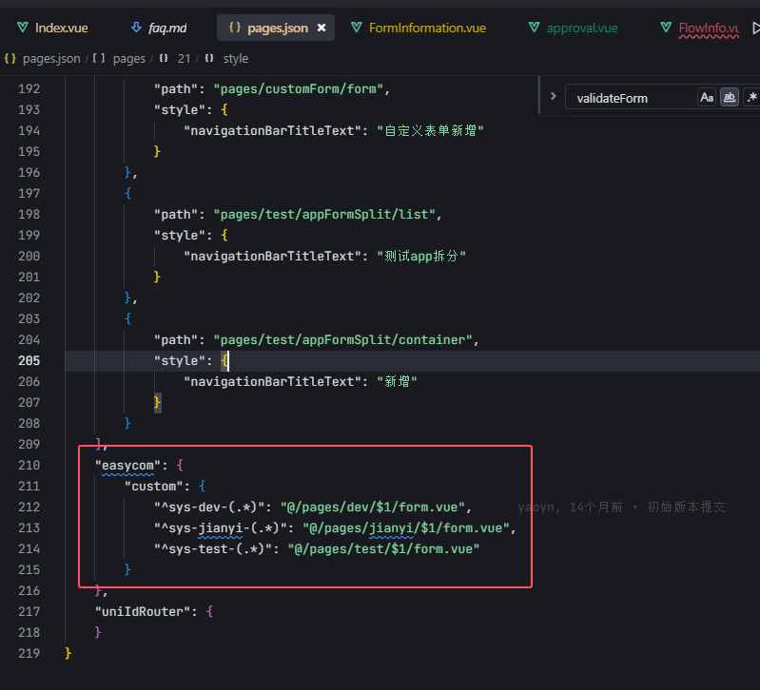
Task: Toggle regex search option in find widget
Action: [x=751, y=97]
